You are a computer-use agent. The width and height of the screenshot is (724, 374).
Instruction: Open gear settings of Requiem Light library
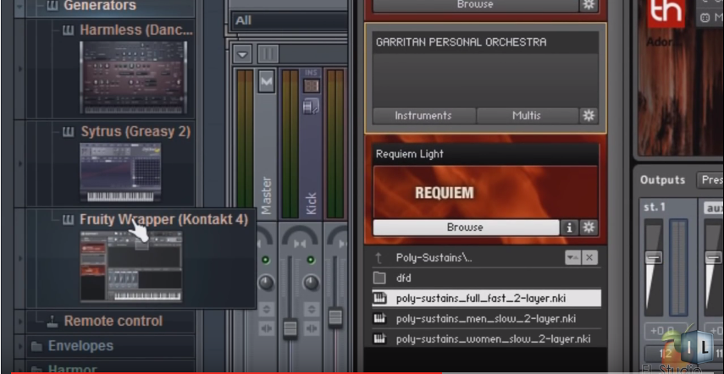point(589,228)
